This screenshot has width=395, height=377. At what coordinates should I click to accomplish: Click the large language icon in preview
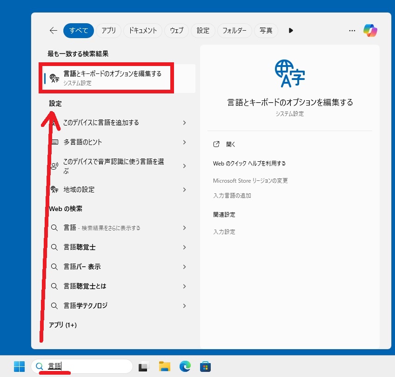[x=290, y=73]
